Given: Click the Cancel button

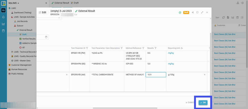Looking at the screenshot, I should tap(190, 103).
